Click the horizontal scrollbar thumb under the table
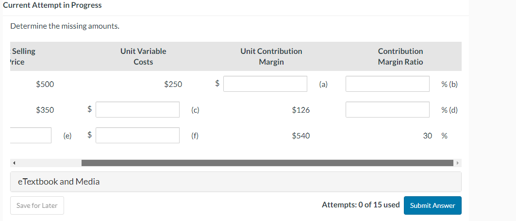Viewport: 516px width, 221px height. [x=266, y=163]
